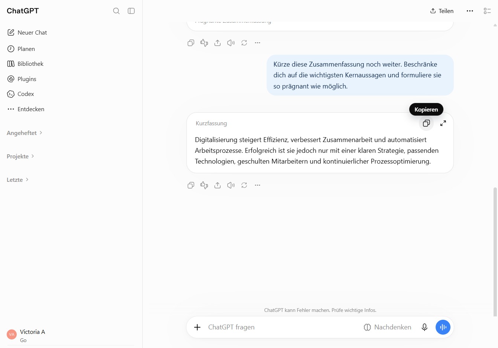Share the Kurzfassung reply via the upload icon
Screen dimensions: 498x348
click(218, 185)
